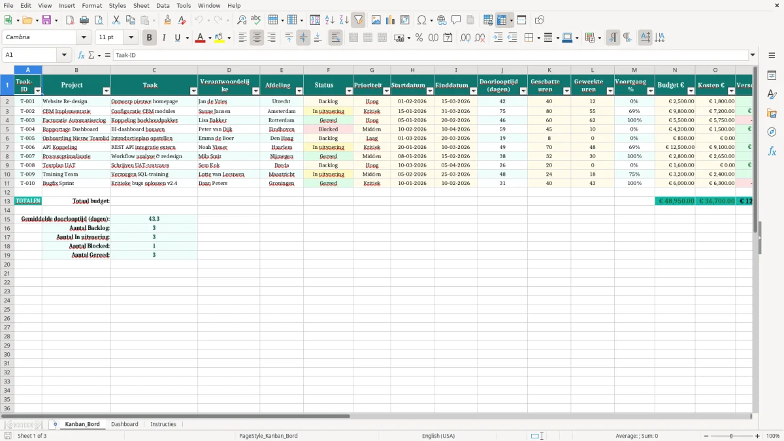
Task: Insert Image icon in toolbar
Action: (x=376, y=20)
